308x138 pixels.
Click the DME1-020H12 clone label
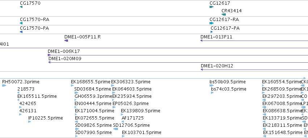[x=217, y=66]
